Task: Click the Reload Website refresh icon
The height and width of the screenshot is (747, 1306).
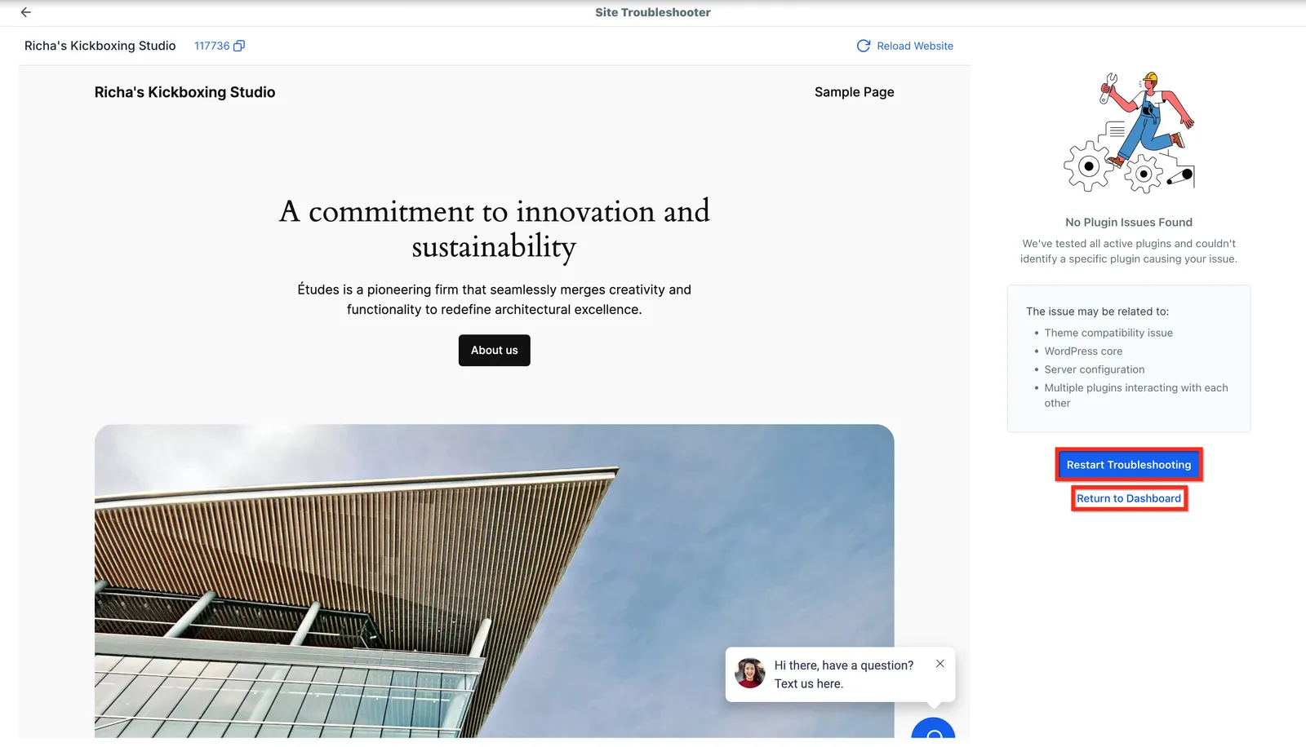Action: pos(864,46)
